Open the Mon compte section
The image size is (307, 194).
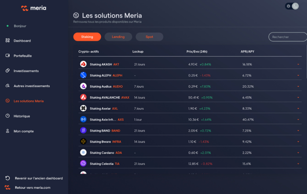(24, 131)
